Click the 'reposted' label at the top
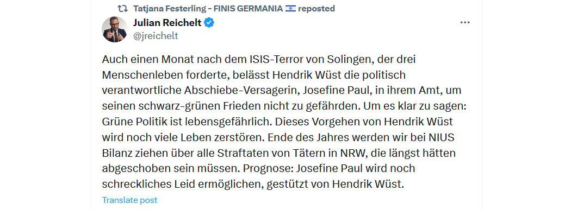Image resolution: width=571 pixels, height=210 pixels. [316, 8]
